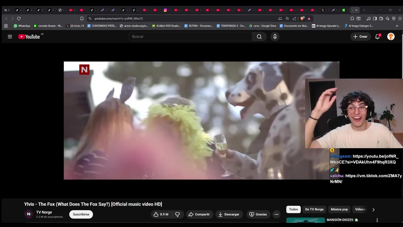Unmute the first muted browser tab
This screenshot has width=403, height=227.
pyautogui.click(x=5, y=10)
